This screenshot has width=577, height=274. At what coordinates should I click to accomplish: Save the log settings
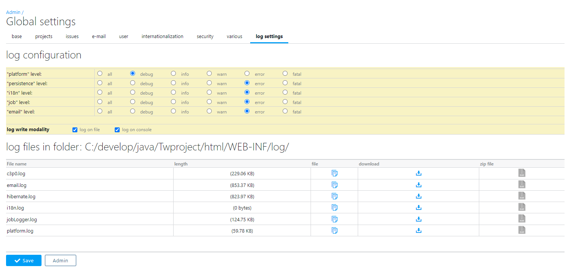tap(24, 260)
